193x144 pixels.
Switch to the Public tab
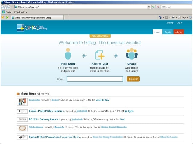(x=168, y=32)
